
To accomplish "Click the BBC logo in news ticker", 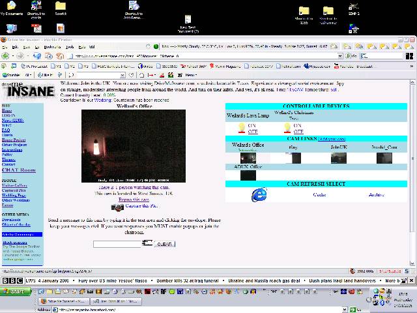I will tap(12, 280).
